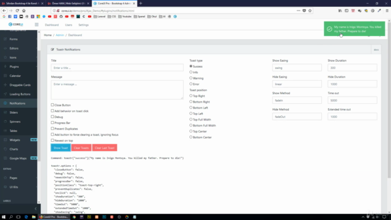Open the Firefox library icon
391x220 pixels.
340,11
